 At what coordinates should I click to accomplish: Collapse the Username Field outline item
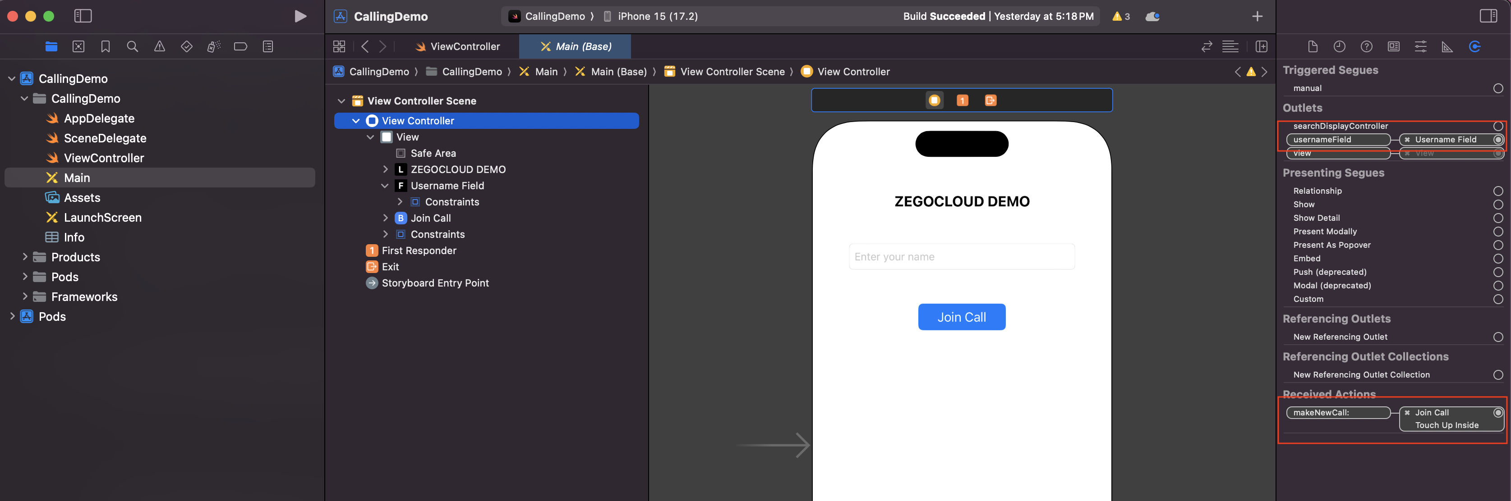pyautogui.click(x=385, y=186)
